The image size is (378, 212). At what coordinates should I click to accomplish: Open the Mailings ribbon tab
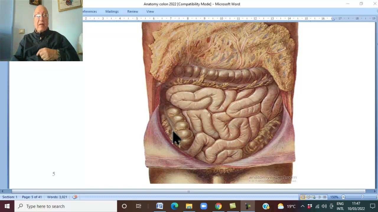pos(112,11)
